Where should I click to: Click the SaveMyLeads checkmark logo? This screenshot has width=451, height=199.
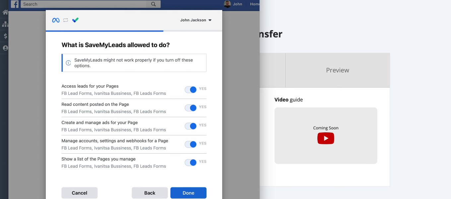click(75, 20)
